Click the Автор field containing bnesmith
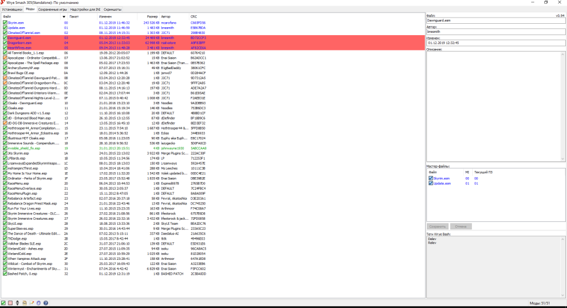 coord(496,32)
